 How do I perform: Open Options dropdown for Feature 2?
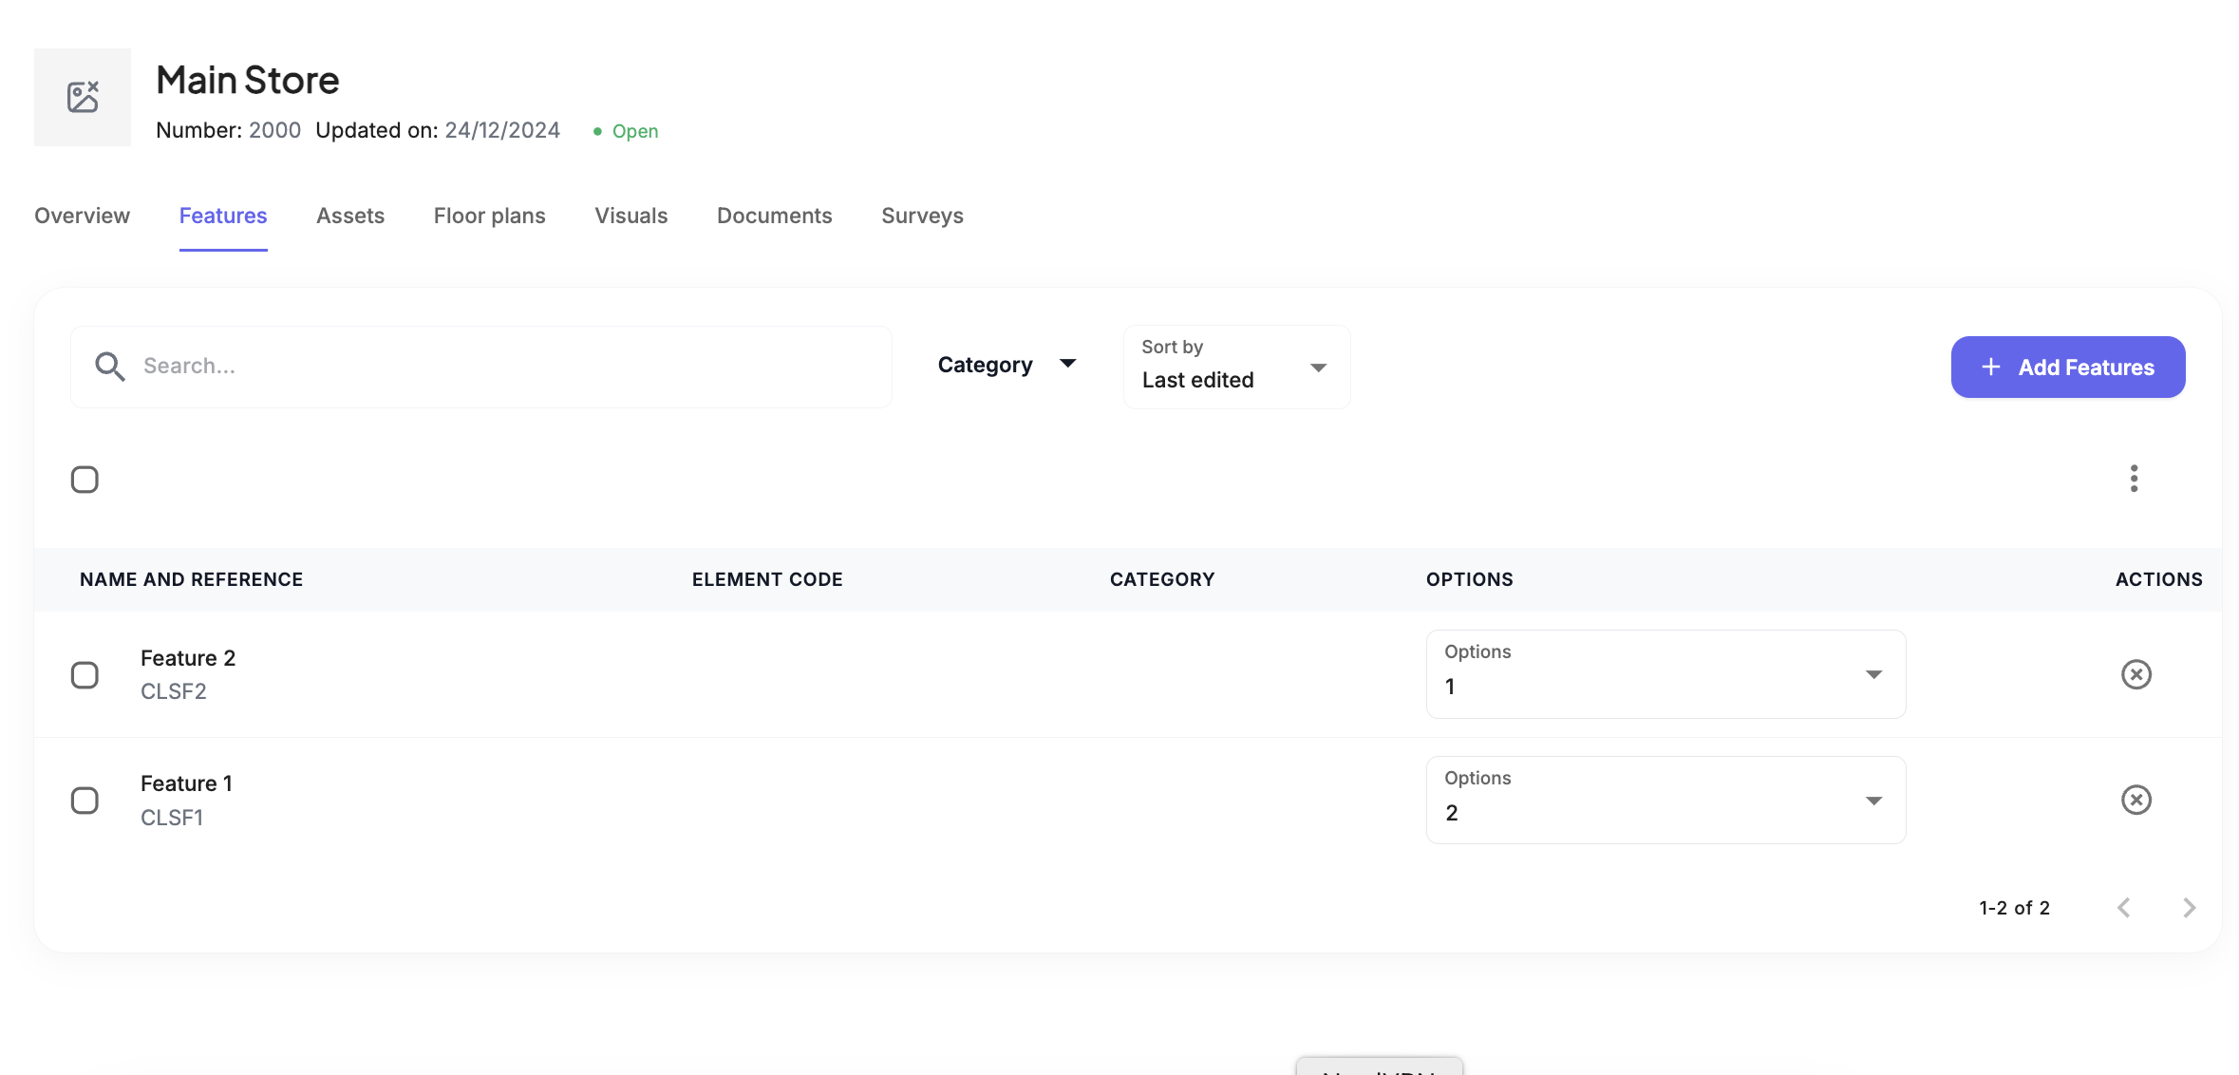coord(1665,674)
